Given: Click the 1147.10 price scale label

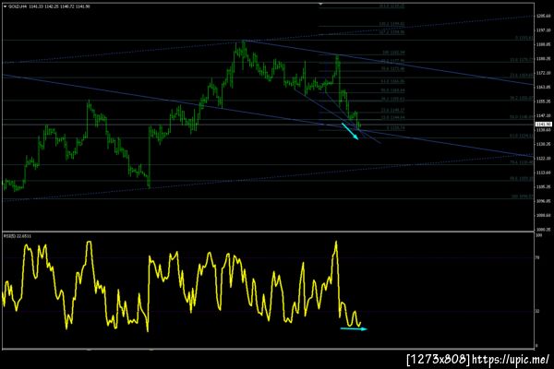Looking at the screenshot, I should [x=544, y=115].
